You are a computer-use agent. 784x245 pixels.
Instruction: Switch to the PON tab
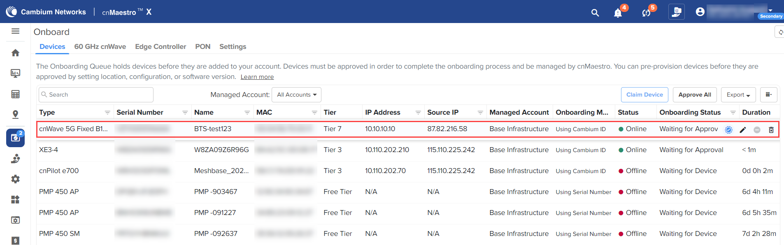[203, 47]
